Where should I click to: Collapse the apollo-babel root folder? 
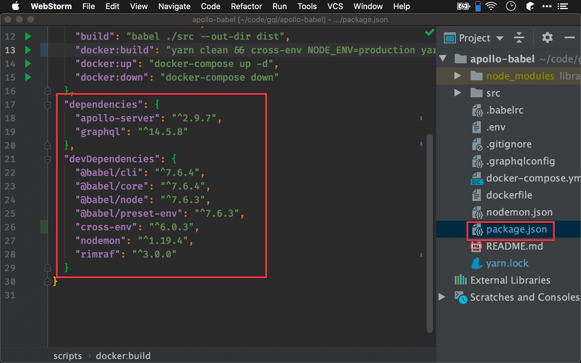[443, 59]
